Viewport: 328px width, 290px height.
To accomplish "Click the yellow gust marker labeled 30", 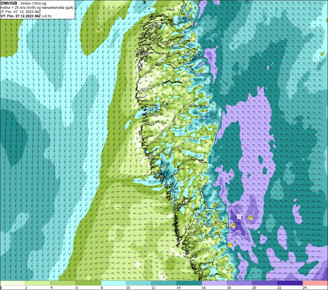I will 233,225.
